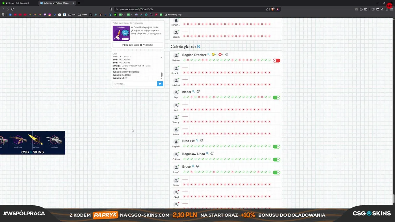Click Pokaż swój talent do rysowania button
This screenshot has width=395, height=222.
138,45
